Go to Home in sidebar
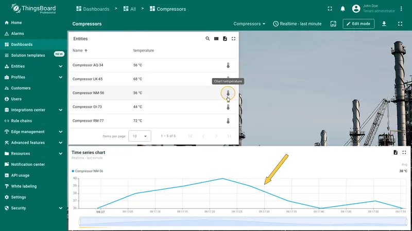 click(33, 23)
